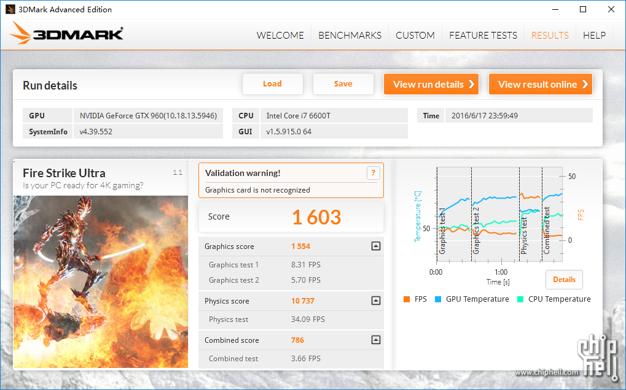The width and height of the screenshot is (626, 390).
Task: Click 'Graphics card is not recognized' message
Action: [x=257, y=190]
